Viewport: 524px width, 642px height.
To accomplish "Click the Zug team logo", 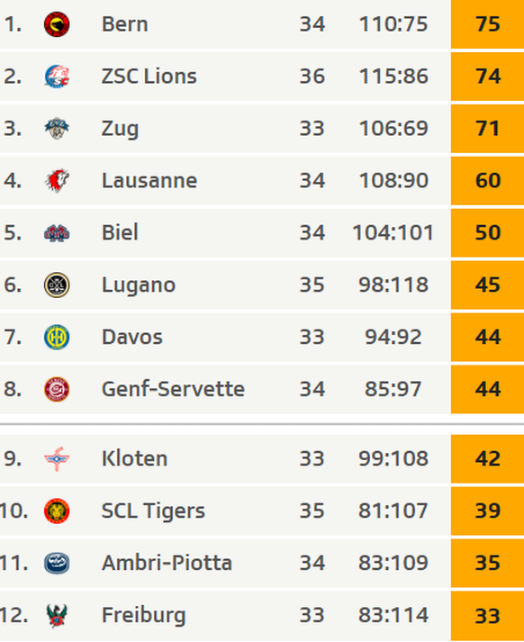I will (x=57, y=129).
